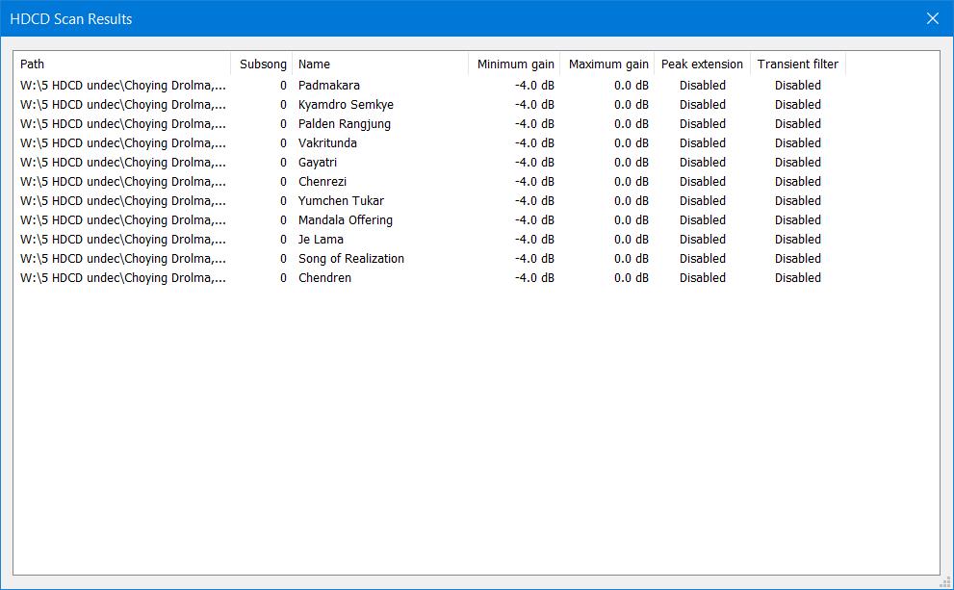
Task: Click the subsong 0 value for Mandala Offering
Action: click(283, 220)
